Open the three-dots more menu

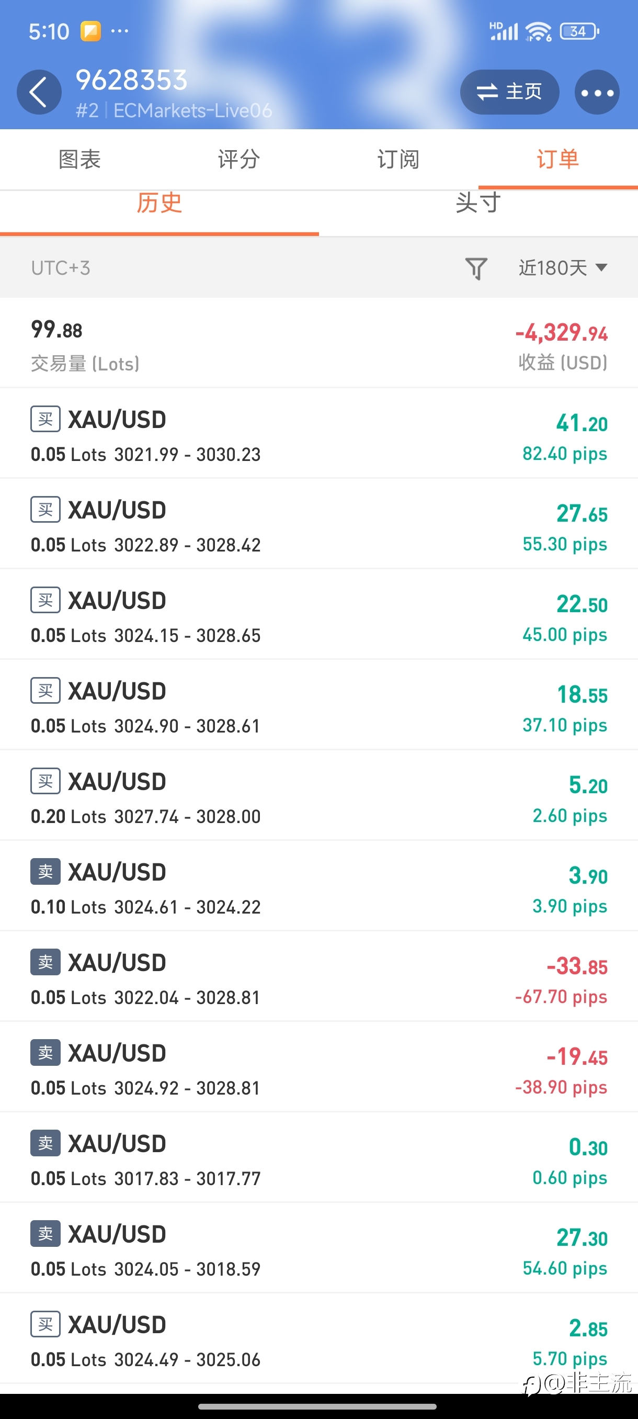[x=597, y=92]
